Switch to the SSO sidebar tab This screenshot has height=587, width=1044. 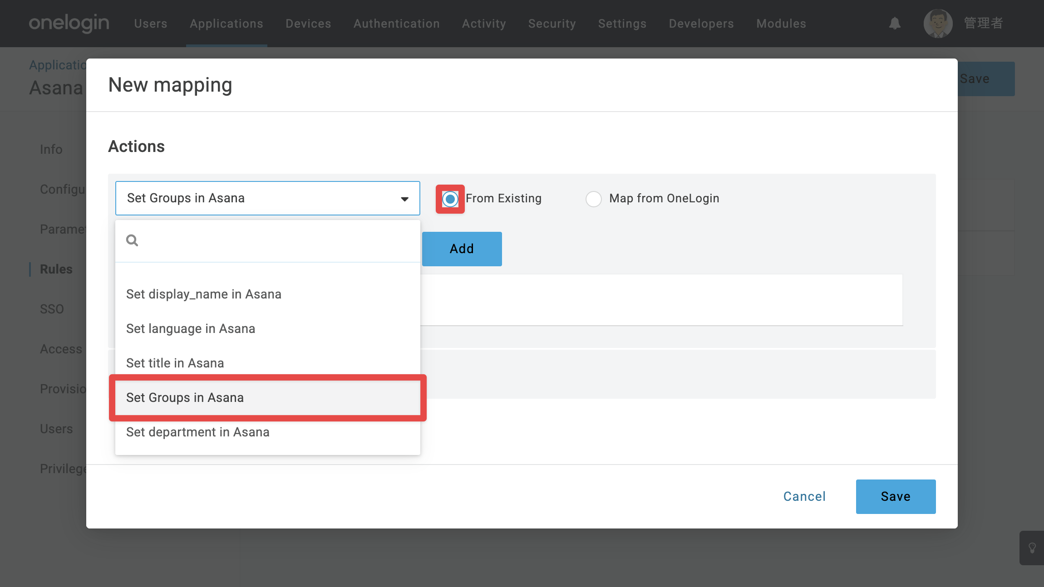[52, 309]
